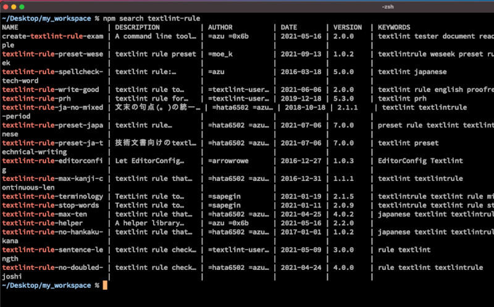Click package name create-textlint-rule-exam
This screenshot has height=307, width=494.
(52, 36)
